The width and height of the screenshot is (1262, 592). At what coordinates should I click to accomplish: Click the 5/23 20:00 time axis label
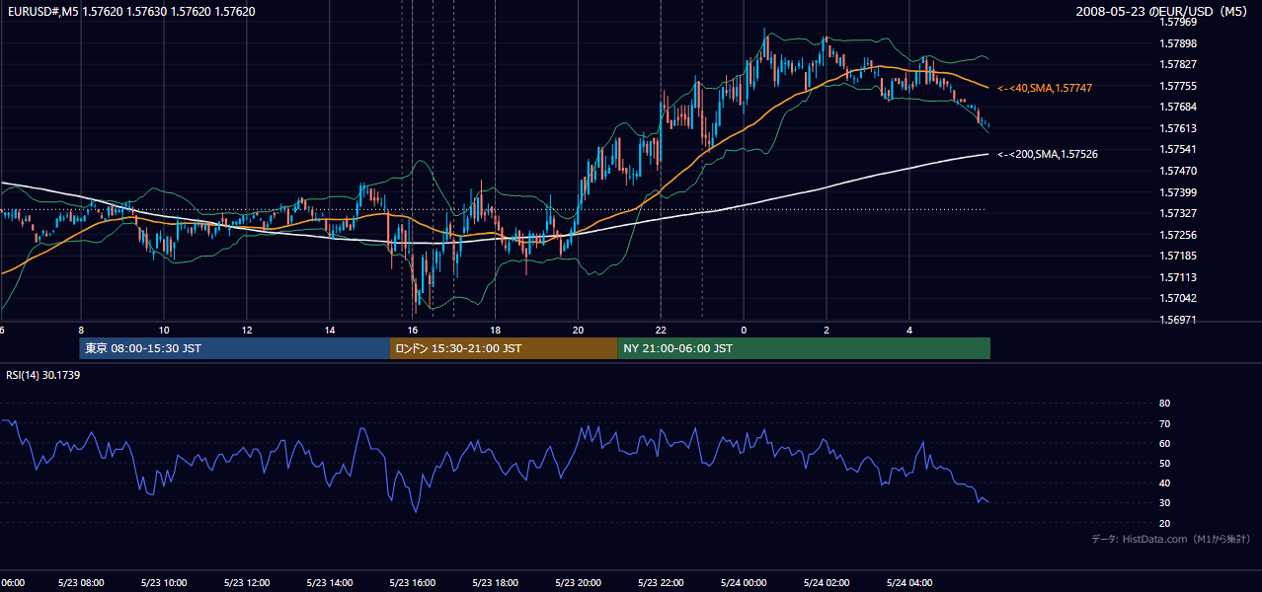click(x=579, y=582)
